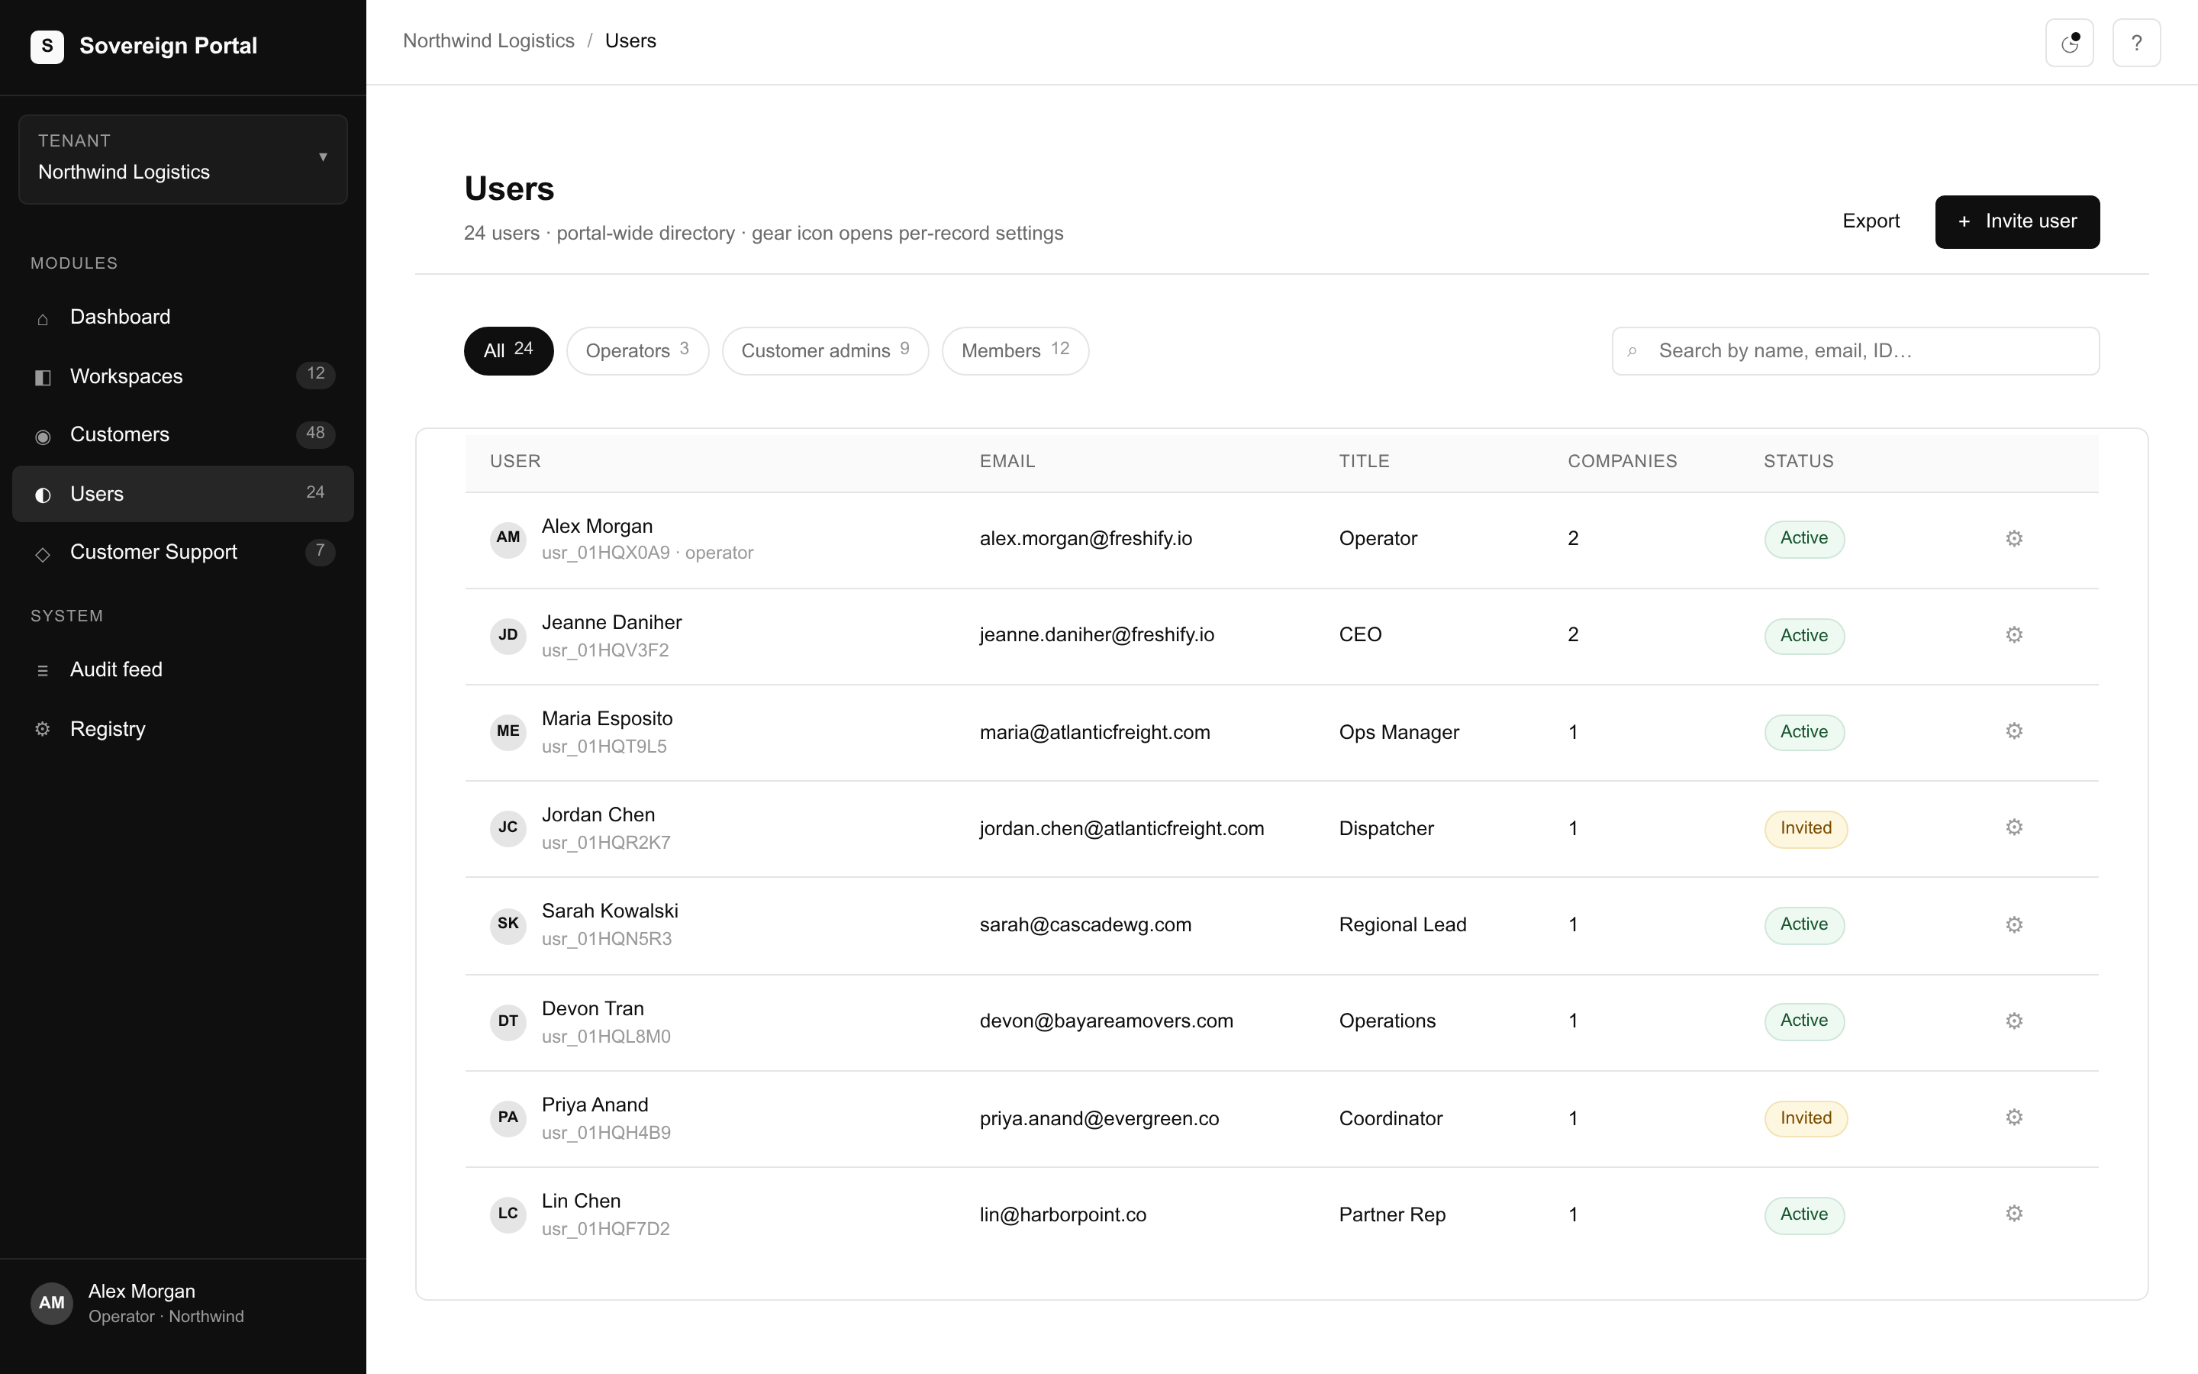This screenshot has height=1374, width=2198.
Task: Click the ME avatar for Maria Esposito
Action: point(508,731)
